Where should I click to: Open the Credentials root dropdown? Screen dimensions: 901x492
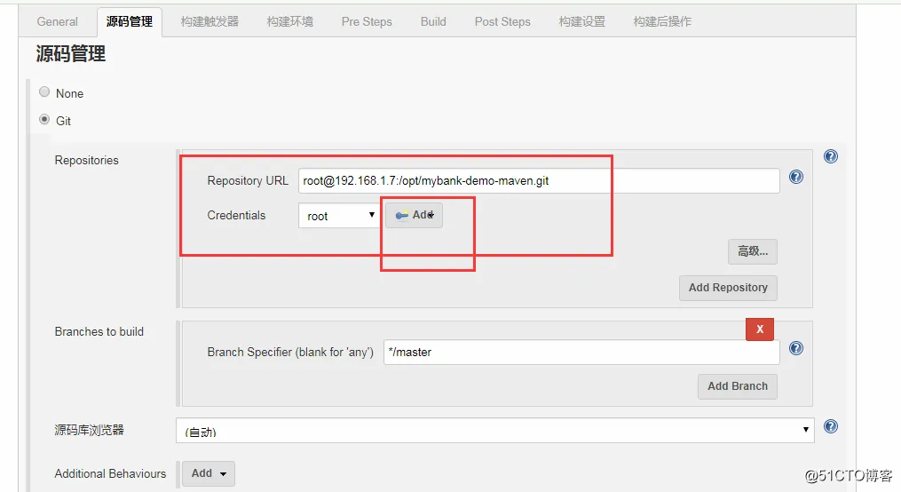(339, 216)
